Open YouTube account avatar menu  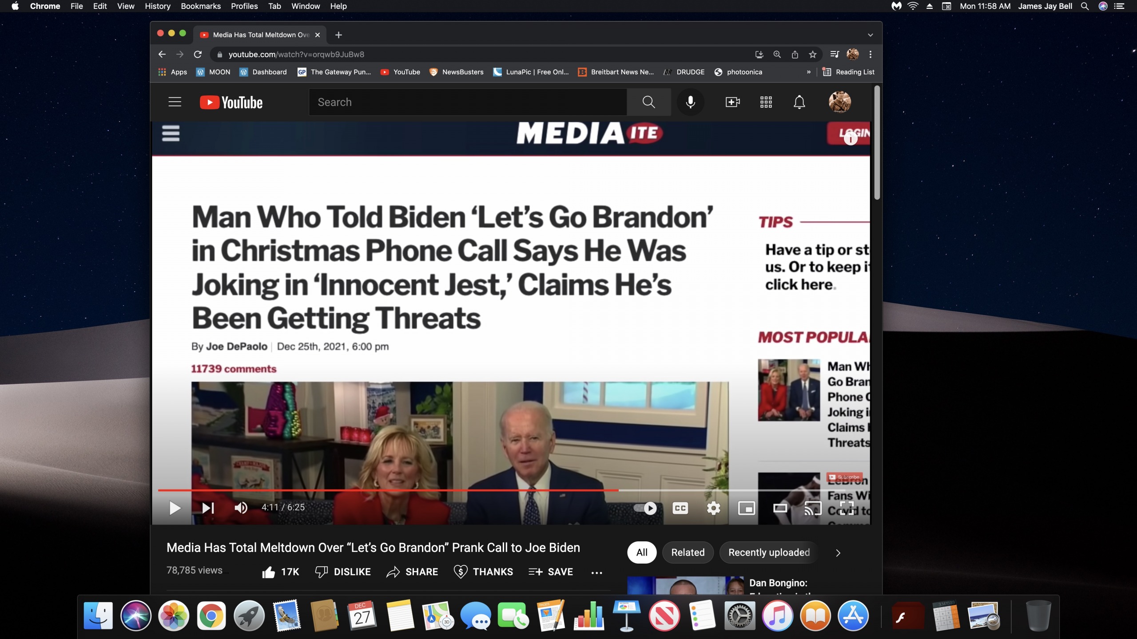pos(839,102)
